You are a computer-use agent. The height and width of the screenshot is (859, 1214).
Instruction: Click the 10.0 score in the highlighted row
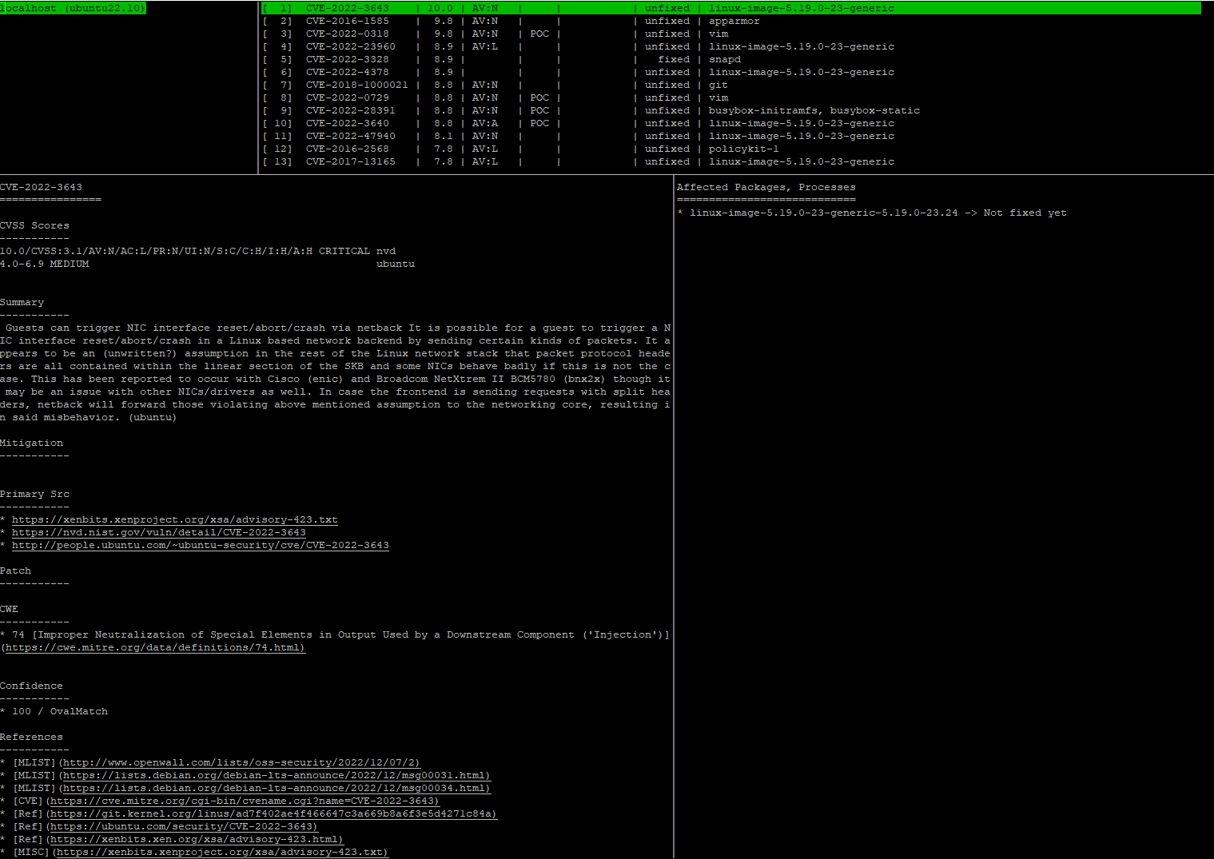[x=440, y=8]
